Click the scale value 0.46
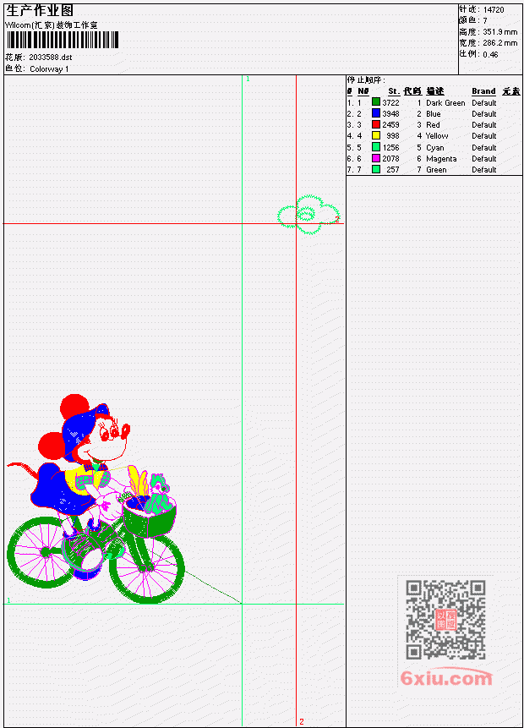Screen dimensions: 524x728 pyautogui.click(x=490, y=54)
